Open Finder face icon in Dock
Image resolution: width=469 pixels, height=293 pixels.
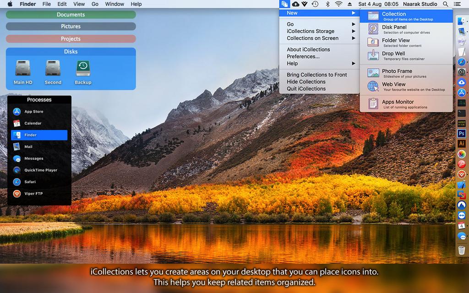click(x=462, y=21)
